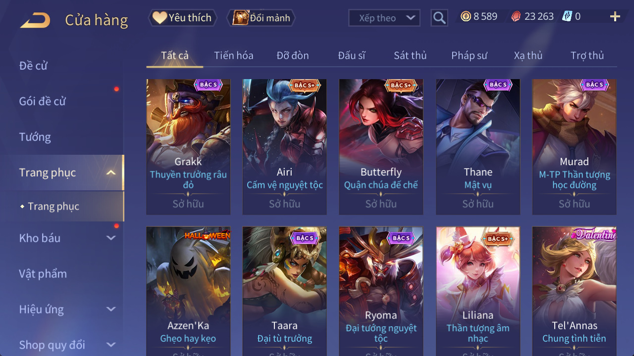Image resolution: width=634 pixels, height=356 pixels.
Task: Open Đổi mảnh chest icon button
Action: [x=261, y=18]
